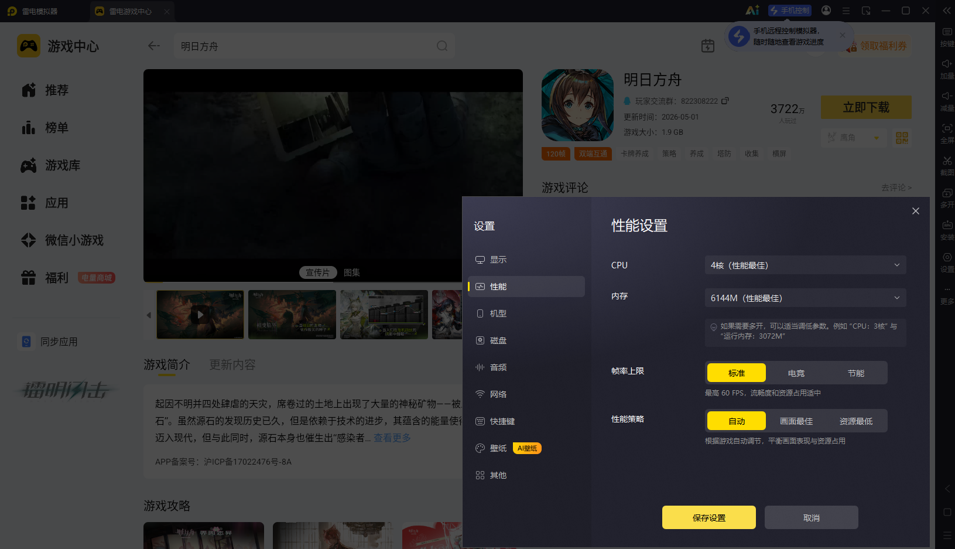Expand the 内存 memory dropdown
Viewport: 955px width, 549px height.
(805, 298)
